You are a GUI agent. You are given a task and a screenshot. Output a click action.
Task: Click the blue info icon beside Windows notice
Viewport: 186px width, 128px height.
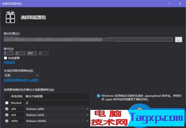point(98,96)
